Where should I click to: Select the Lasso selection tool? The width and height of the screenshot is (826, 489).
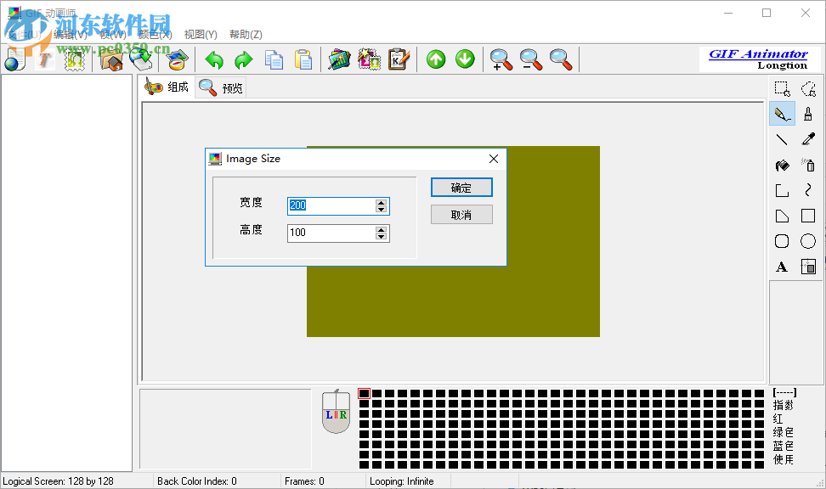(x=807, y=88)
